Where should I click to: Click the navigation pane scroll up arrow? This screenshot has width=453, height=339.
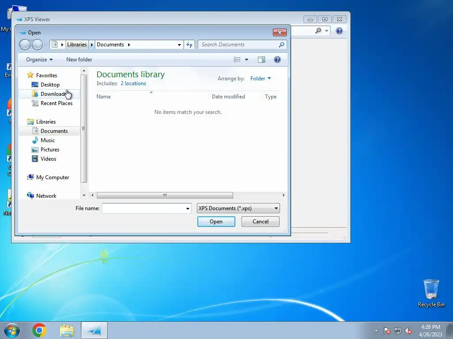pos(84,71)
